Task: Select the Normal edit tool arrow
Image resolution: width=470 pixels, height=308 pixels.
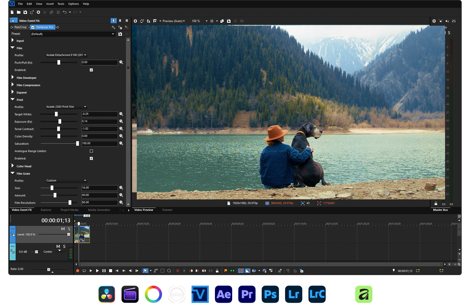Action: 145,271
